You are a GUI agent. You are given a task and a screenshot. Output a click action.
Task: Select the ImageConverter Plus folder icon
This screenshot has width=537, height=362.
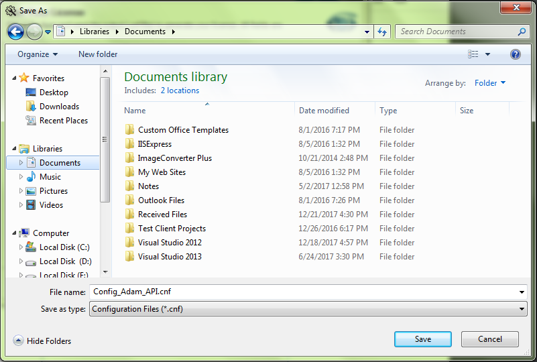[x=129, y=158]
